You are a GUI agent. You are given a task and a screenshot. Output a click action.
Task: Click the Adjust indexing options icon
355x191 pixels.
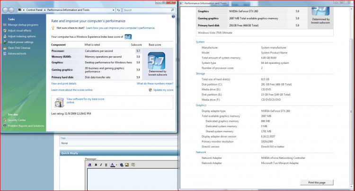(x=5, y=36)
